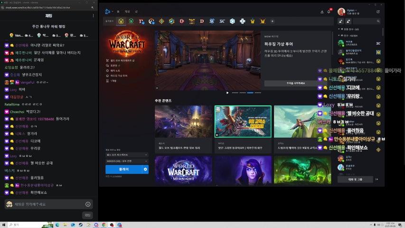Click the add friend icon
This screenshot has width=405, height=228.
[340, 21]
